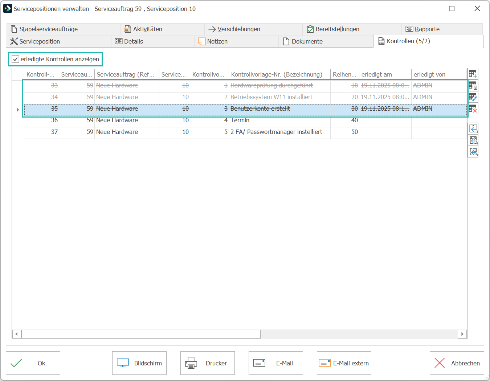490x381 pixels.
Task: Select the Kontrollen (5/2) tab
Action: [x=428, y=41]
